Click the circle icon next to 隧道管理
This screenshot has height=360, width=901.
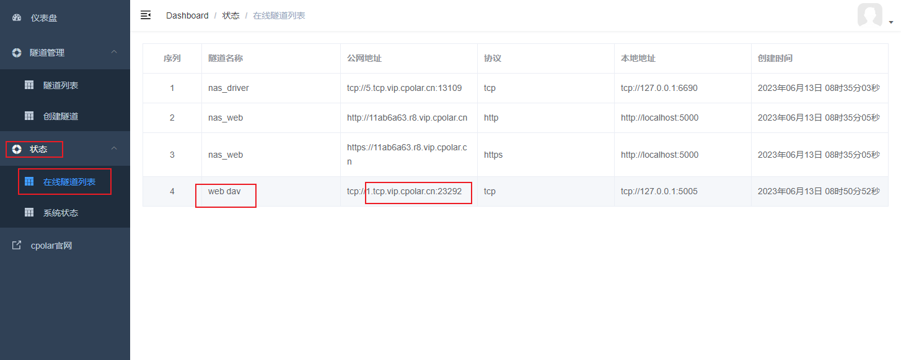pos(17,53)
